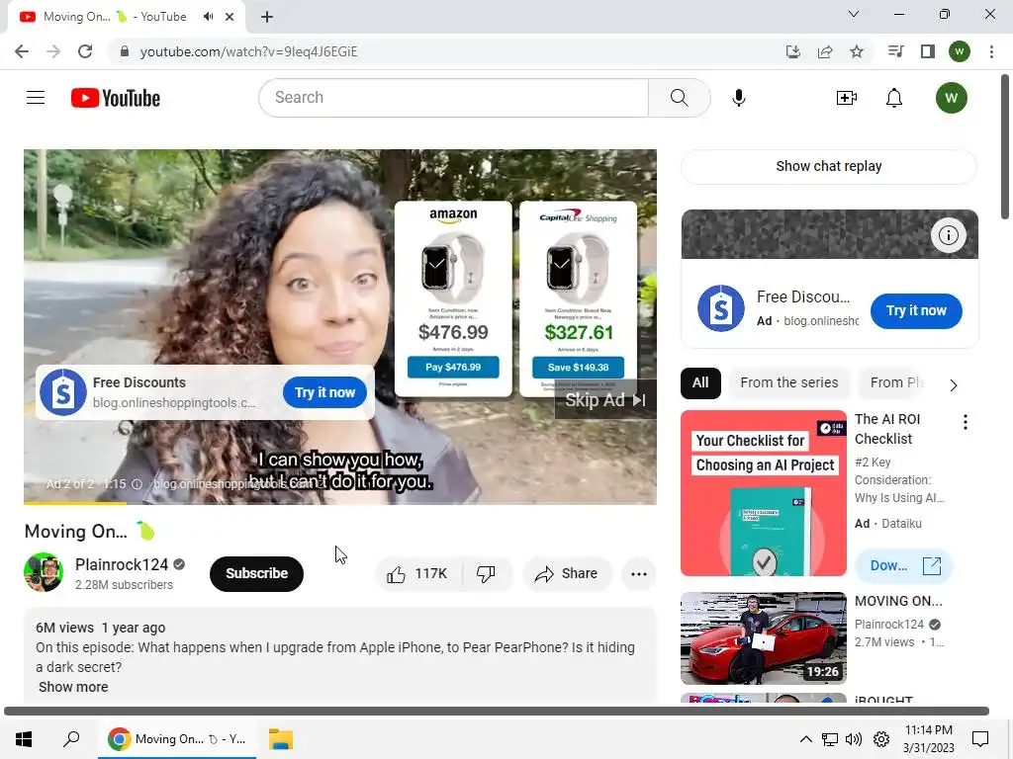The width and height of the screenshot is (1013, 759).
Task: Click Try it now in video overlay
Action: (324, 392)
